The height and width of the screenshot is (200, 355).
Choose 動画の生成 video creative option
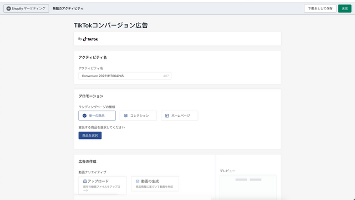pos(155,184)
